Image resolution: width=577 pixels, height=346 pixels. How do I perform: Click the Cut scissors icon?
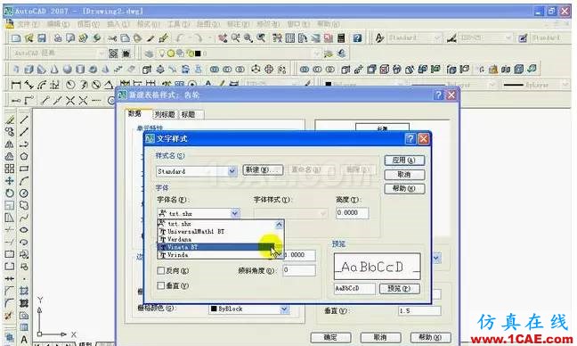click(x=112, y=38)
